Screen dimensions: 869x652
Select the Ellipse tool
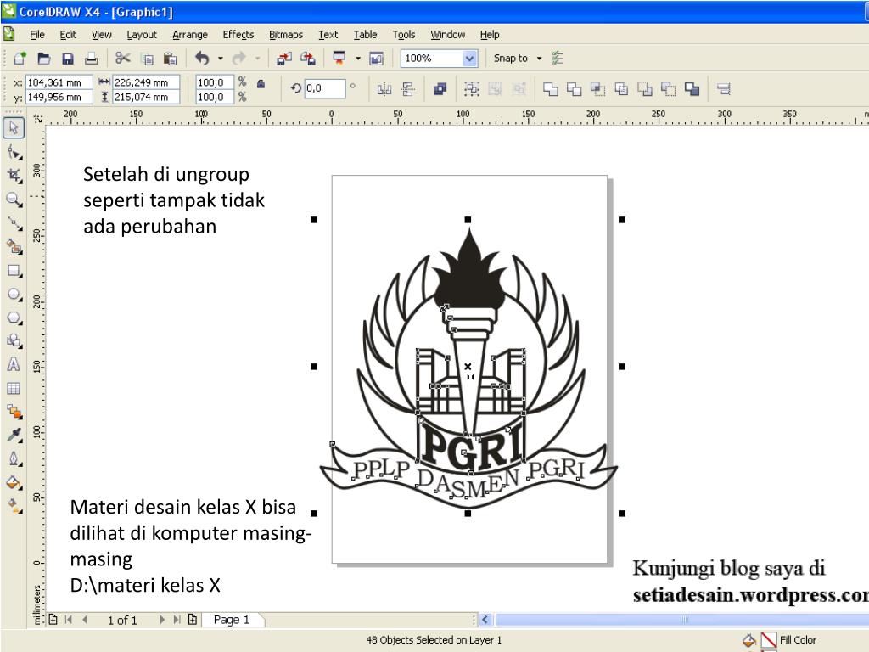point(14,295)
